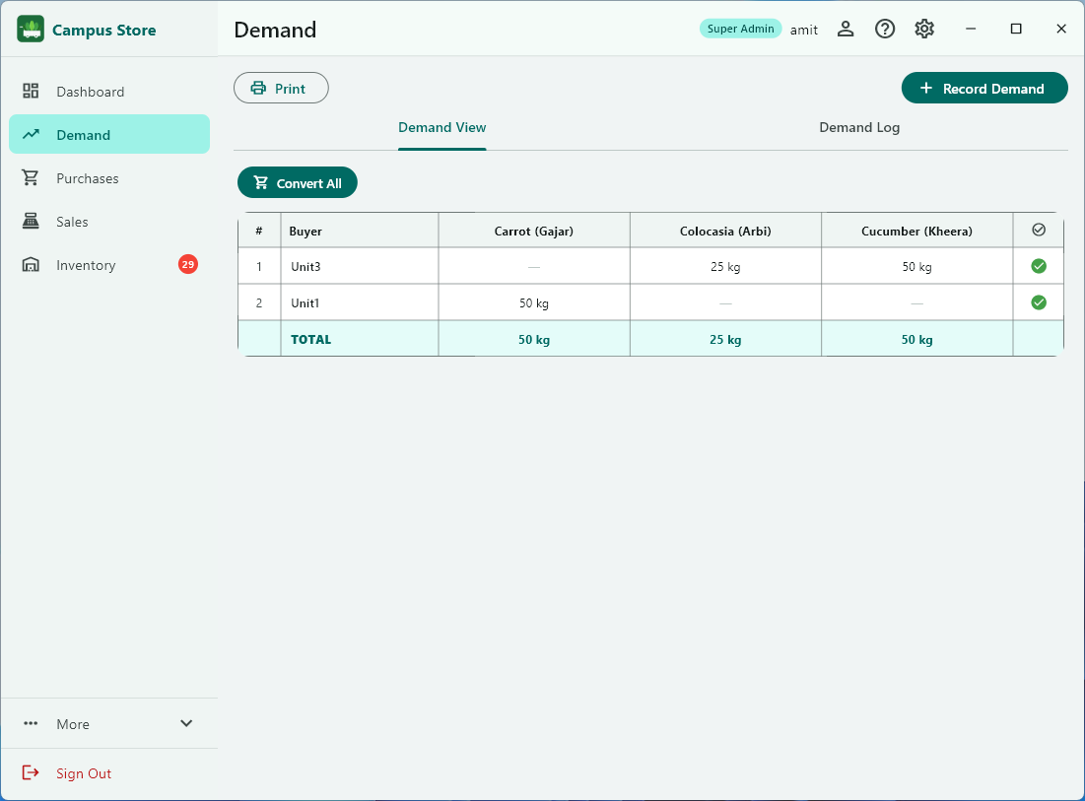The width and height of the screenshot is (1085, 801).
Task: Click the Purchases cart icon
Action: click(31, 177)
